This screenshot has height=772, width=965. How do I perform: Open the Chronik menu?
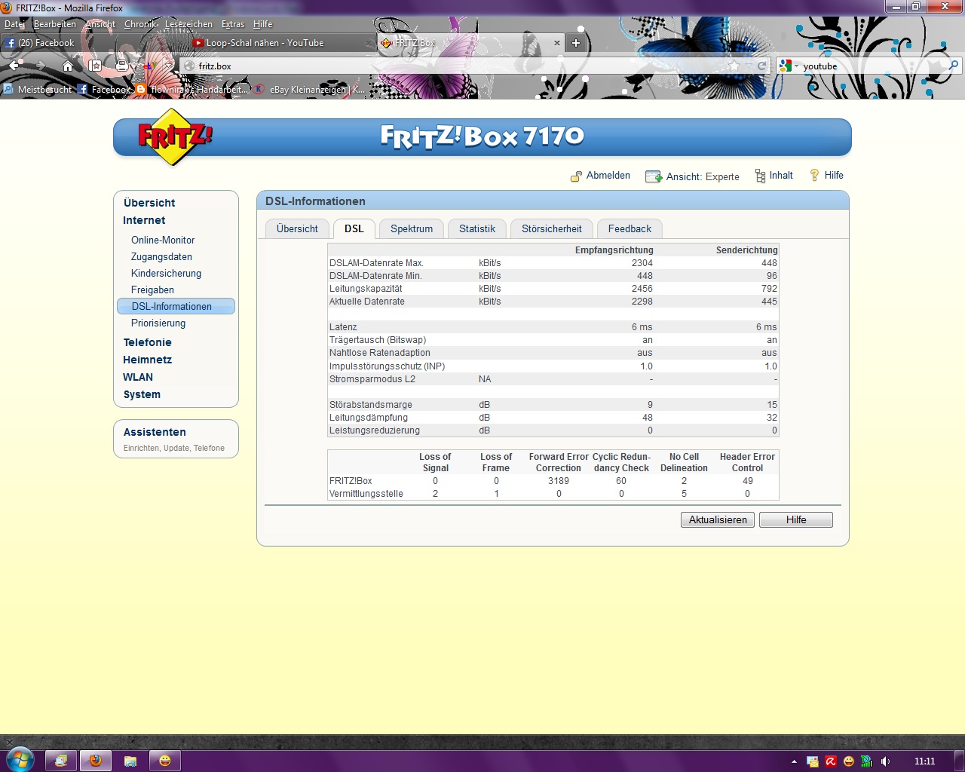click(x=140, y=24)
